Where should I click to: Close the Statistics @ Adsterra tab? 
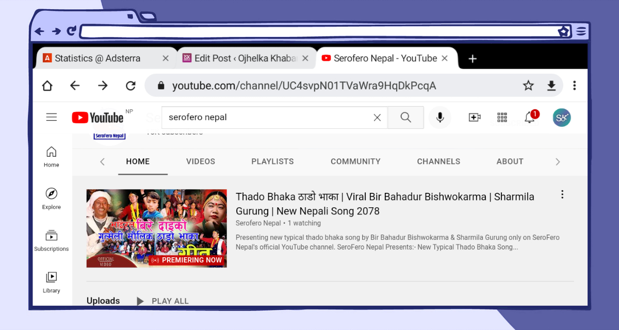pyautogui.click(x=166, y=59)
